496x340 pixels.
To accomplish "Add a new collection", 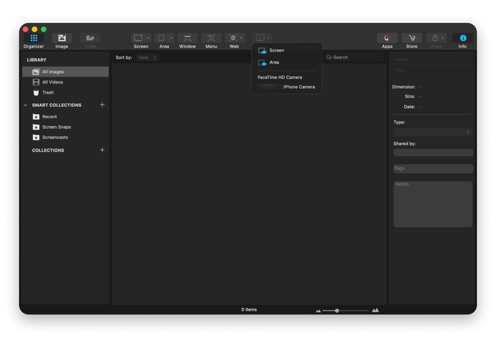I will point(102,150).
